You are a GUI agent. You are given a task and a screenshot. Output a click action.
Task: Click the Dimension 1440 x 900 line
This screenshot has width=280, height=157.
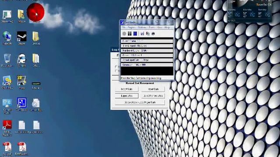147,65
